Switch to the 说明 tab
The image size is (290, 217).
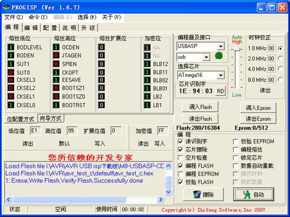69,28
